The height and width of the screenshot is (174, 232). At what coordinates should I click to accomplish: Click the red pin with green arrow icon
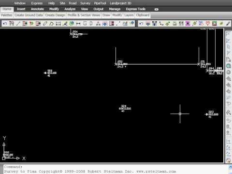(x=31, y=24)
